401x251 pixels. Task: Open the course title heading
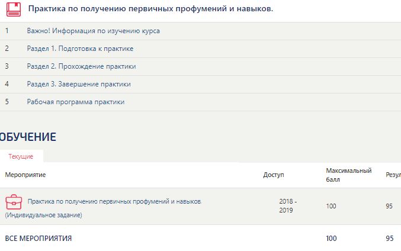(150, 9)
